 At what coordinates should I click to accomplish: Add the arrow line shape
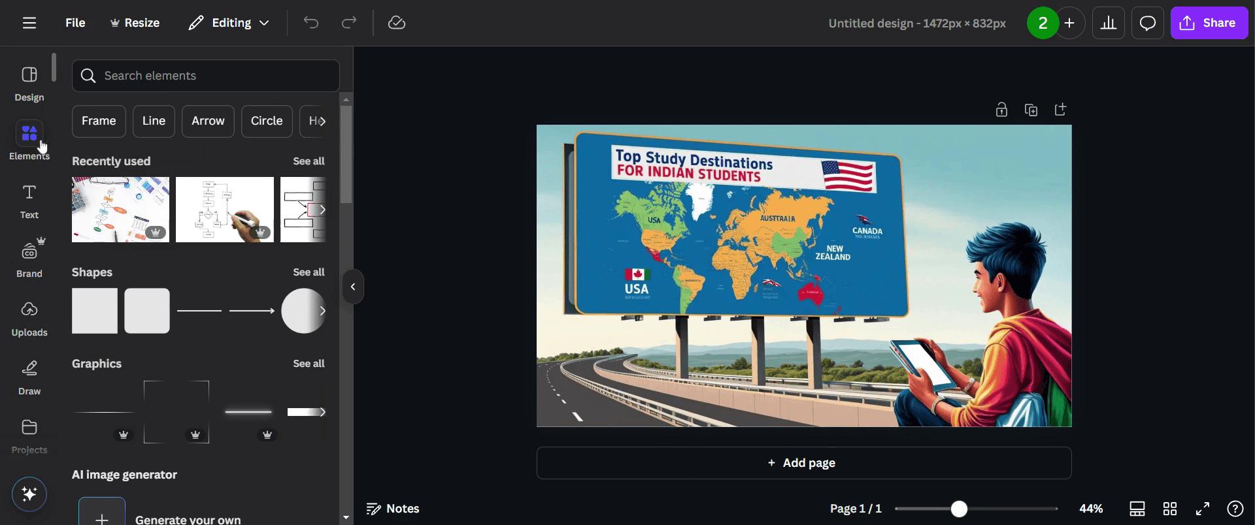(x=252, y=311)
